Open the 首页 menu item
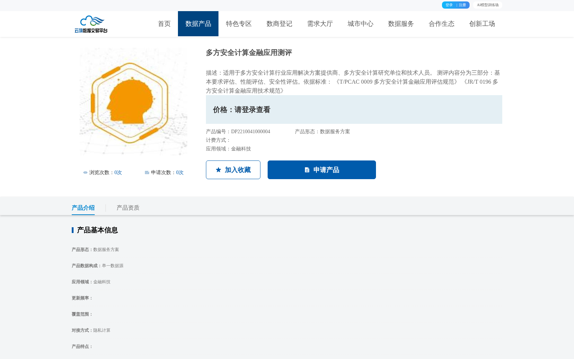 point(164,24)
